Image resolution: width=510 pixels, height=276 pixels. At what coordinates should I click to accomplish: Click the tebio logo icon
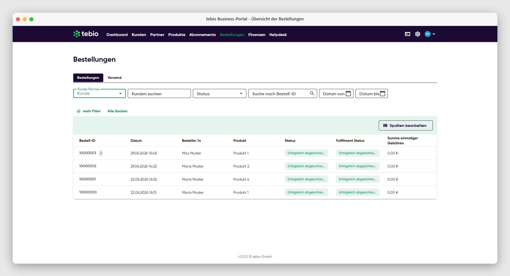(x=76, y=34)
